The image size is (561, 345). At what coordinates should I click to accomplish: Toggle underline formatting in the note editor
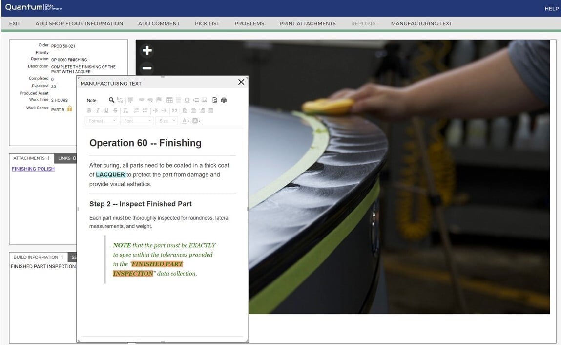point(105,110)
